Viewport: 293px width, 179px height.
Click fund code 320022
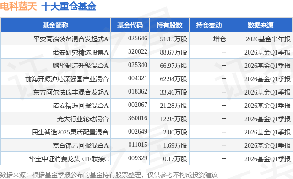click(138, 52)
